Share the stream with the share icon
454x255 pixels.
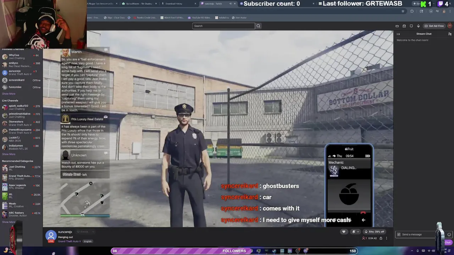pyautogui.click(x=381, y=238)
